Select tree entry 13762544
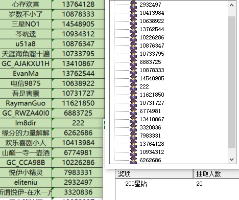Viewport: 239px width, 200px height. [152, 29]
